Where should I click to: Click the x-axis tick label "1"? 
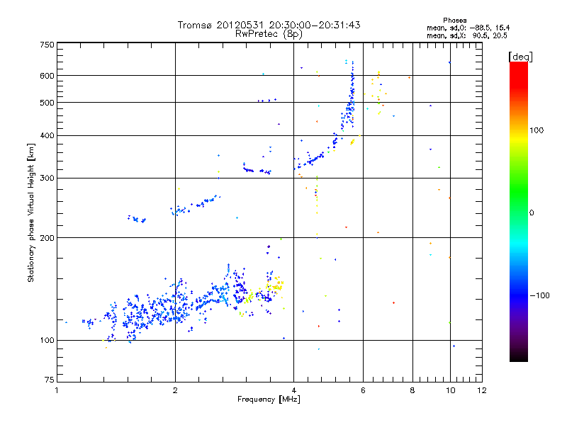coord(57,391)
